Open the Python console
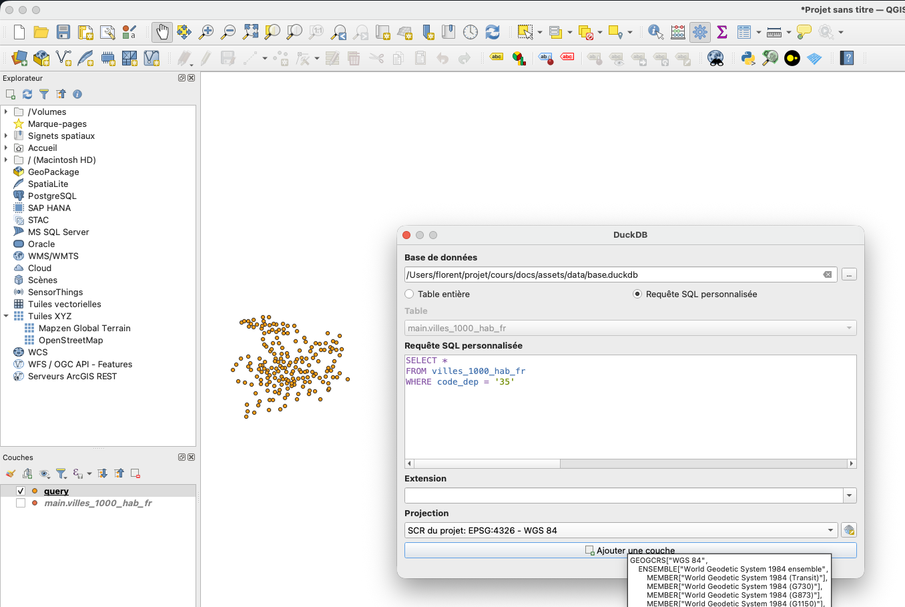This screenshot has height=607, width=905. 748,58
